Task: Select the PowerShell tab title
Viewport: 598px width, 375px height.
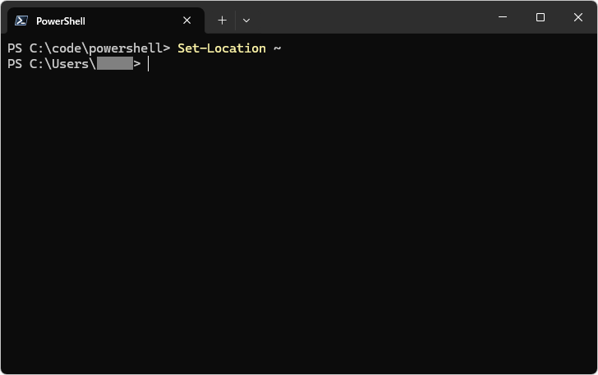Action: click(x=61, y=21)
